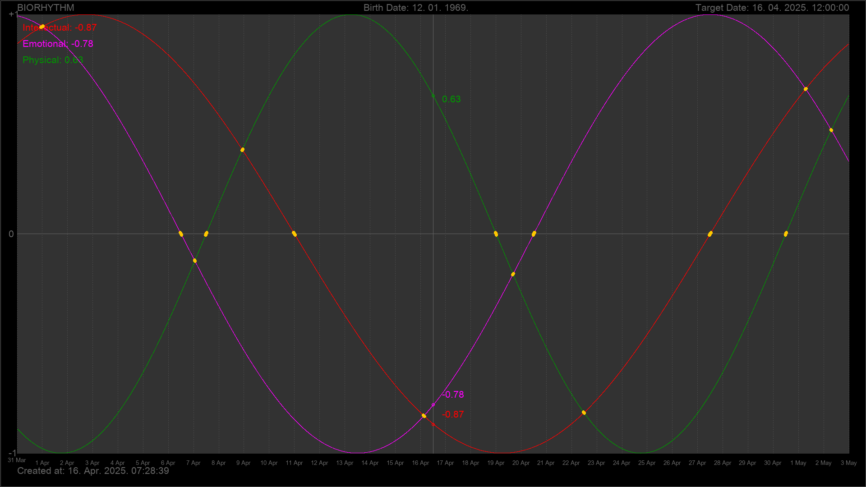Select the Physical legend entry
This screenshot has width=866, height=487.
53,60
